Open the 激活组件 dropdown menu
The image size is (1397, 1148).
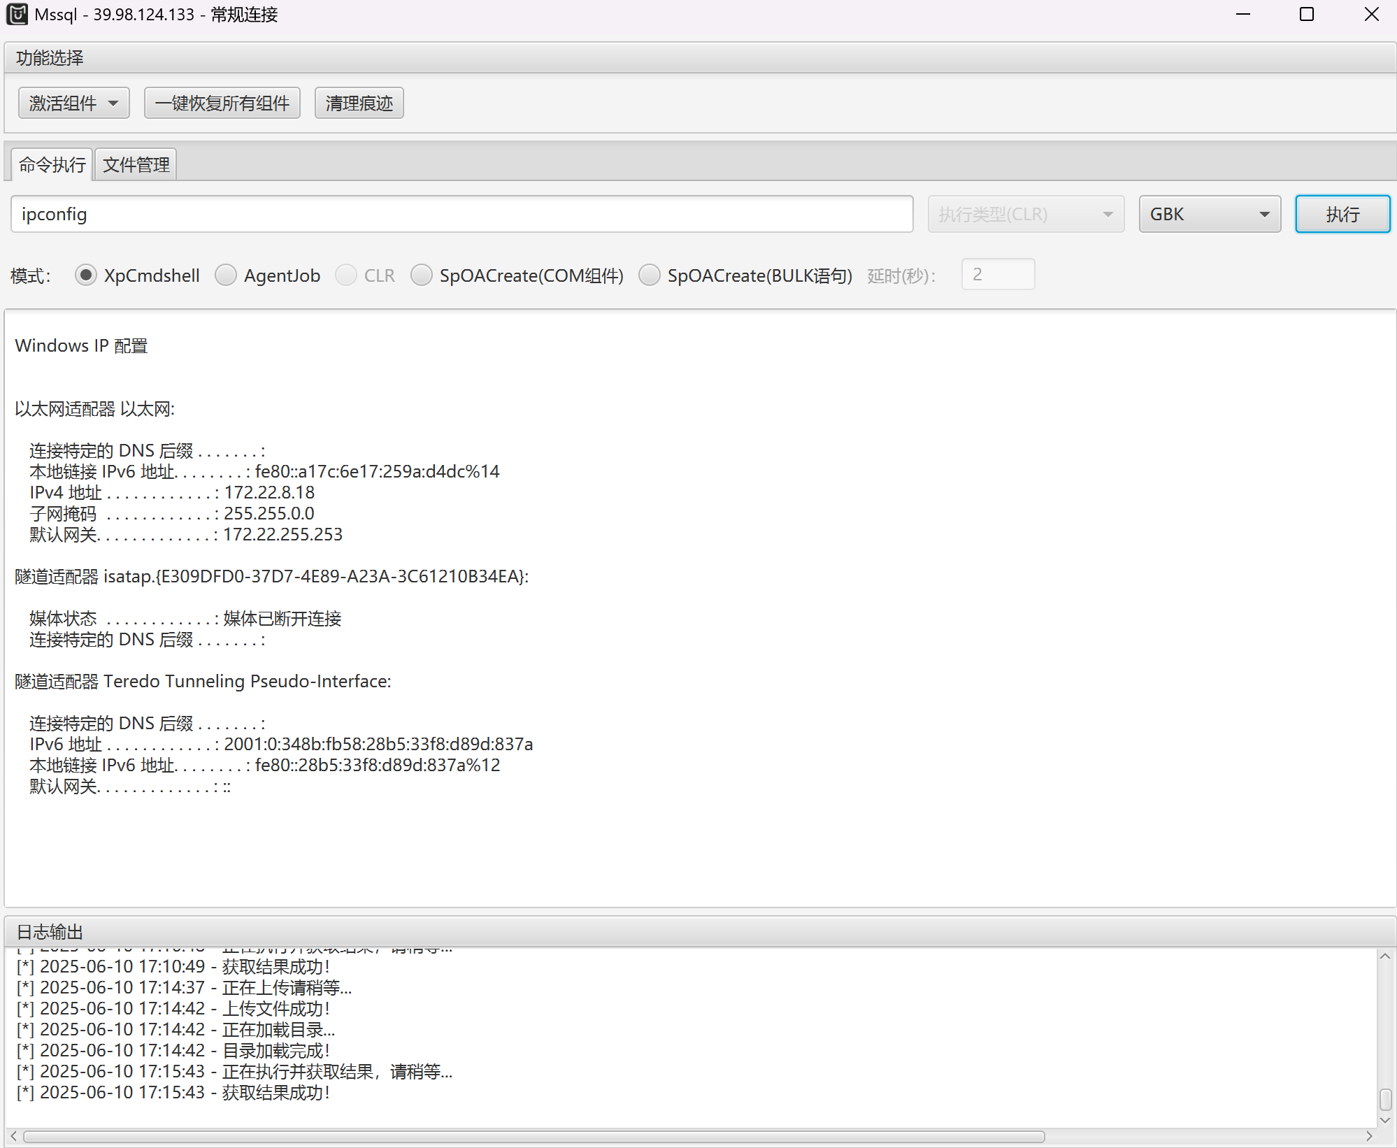pyautogui.click(x=73, y=103)
